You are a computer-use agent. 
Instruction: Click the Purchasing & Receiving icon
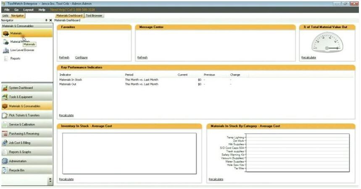point(5,134)
